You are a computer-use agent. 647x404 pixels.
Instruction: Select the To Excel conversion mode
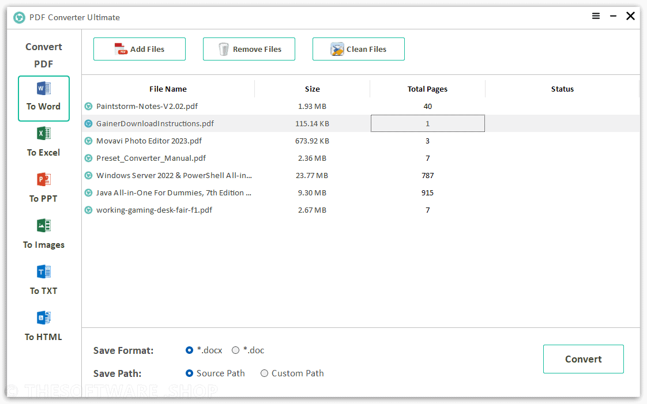(x=44, y=142)
